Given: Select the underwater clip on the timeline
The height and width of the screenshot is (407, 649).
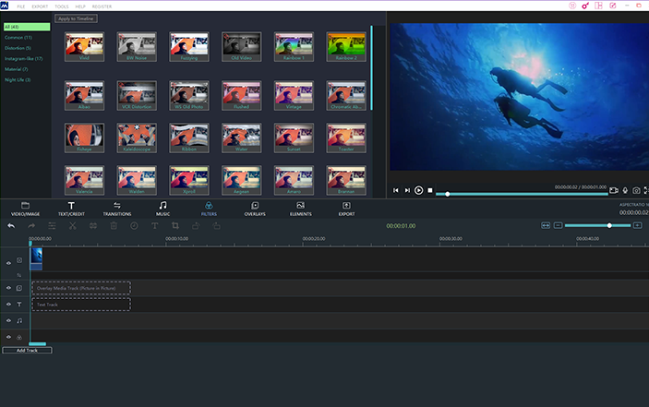Looking at the screenshot, I should tap(36, 258).
